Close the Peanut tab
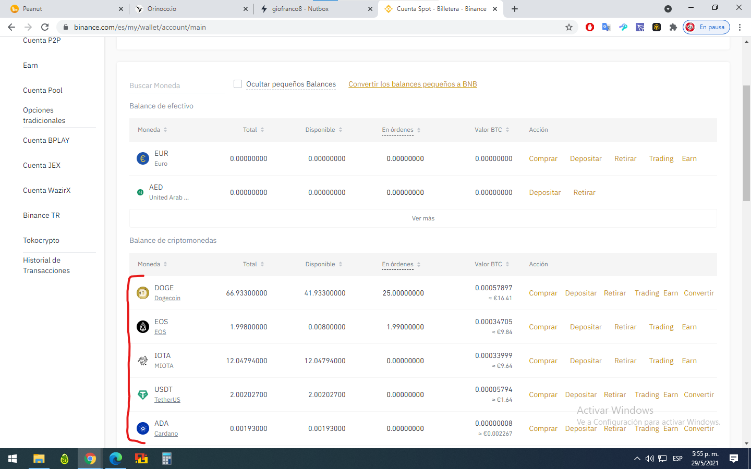The width and height of the screenshot is (751, 469). pyautogui.click(x=121, y=9)
